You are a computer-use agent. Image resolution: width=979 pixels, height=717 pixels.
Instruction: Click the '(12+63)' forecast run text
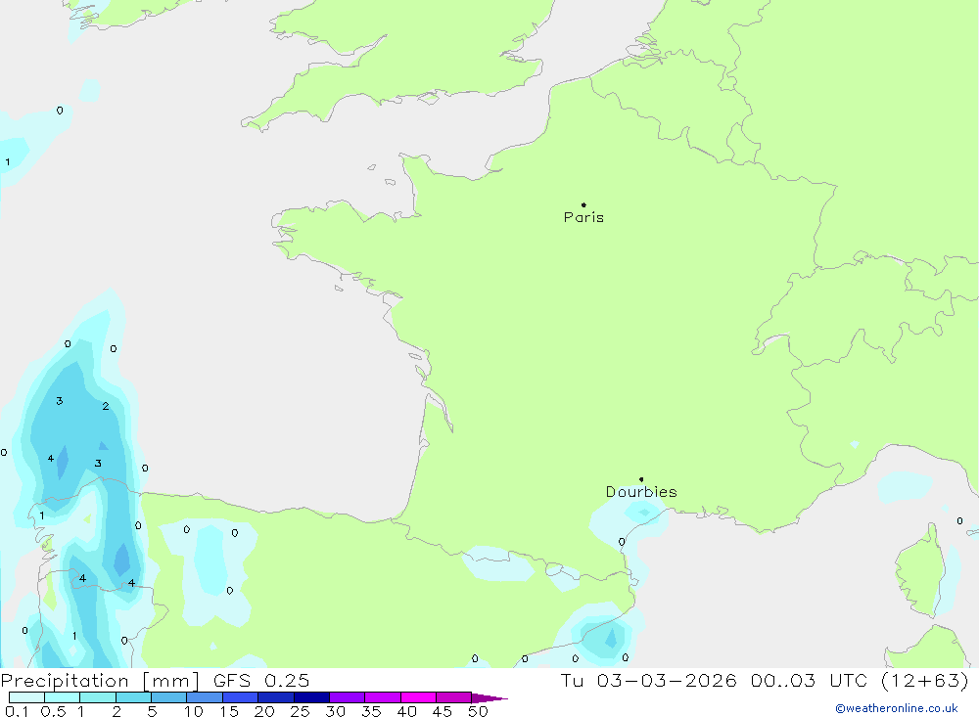tap(925, 680)
